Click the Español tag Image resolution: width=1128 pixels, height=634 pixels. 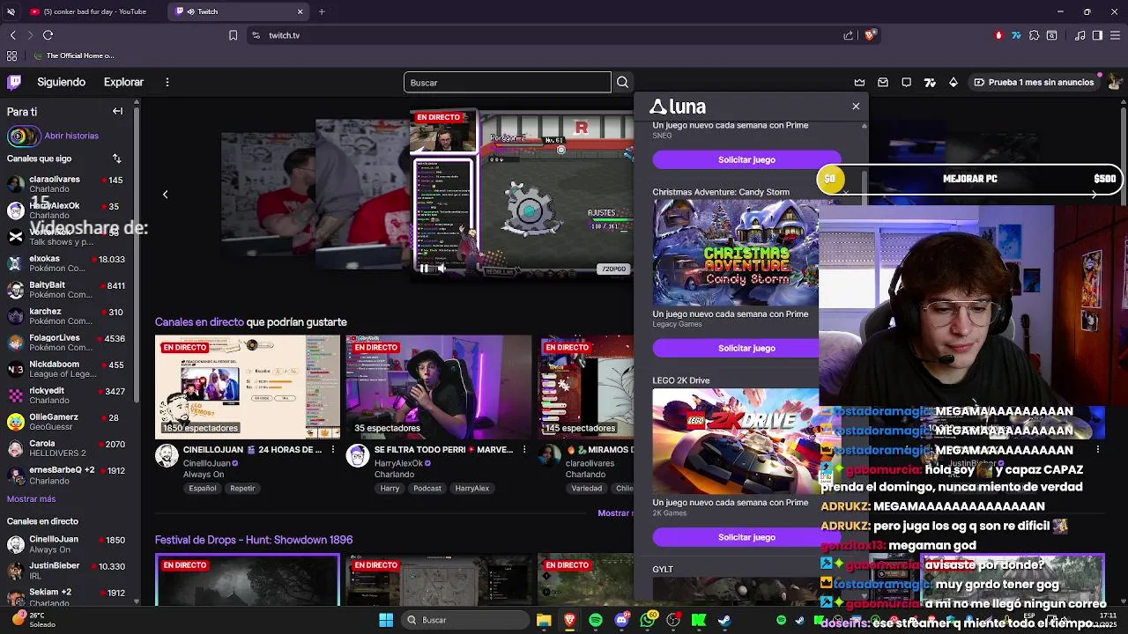203,489
